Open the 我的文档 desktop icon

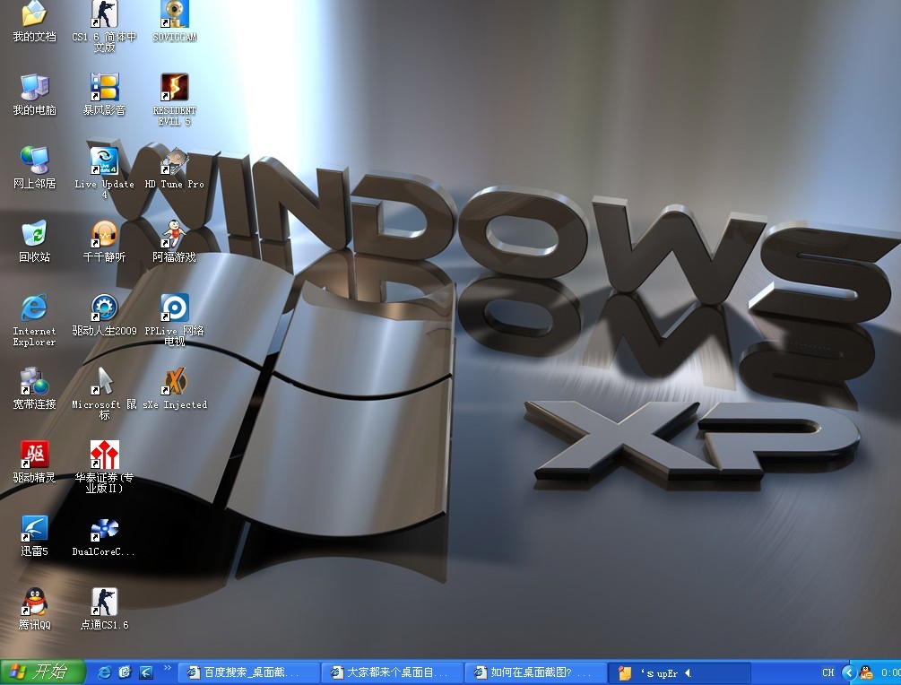click(34, 22)
